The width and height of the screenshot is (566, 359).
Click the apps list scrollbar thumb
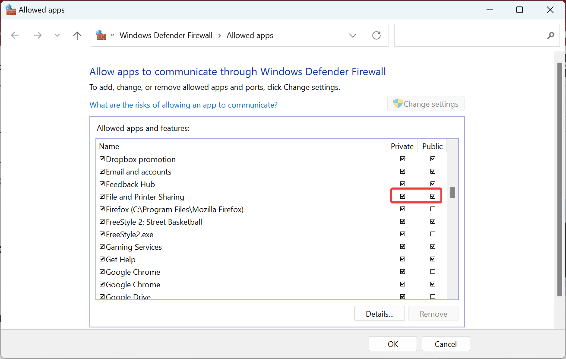452,193
